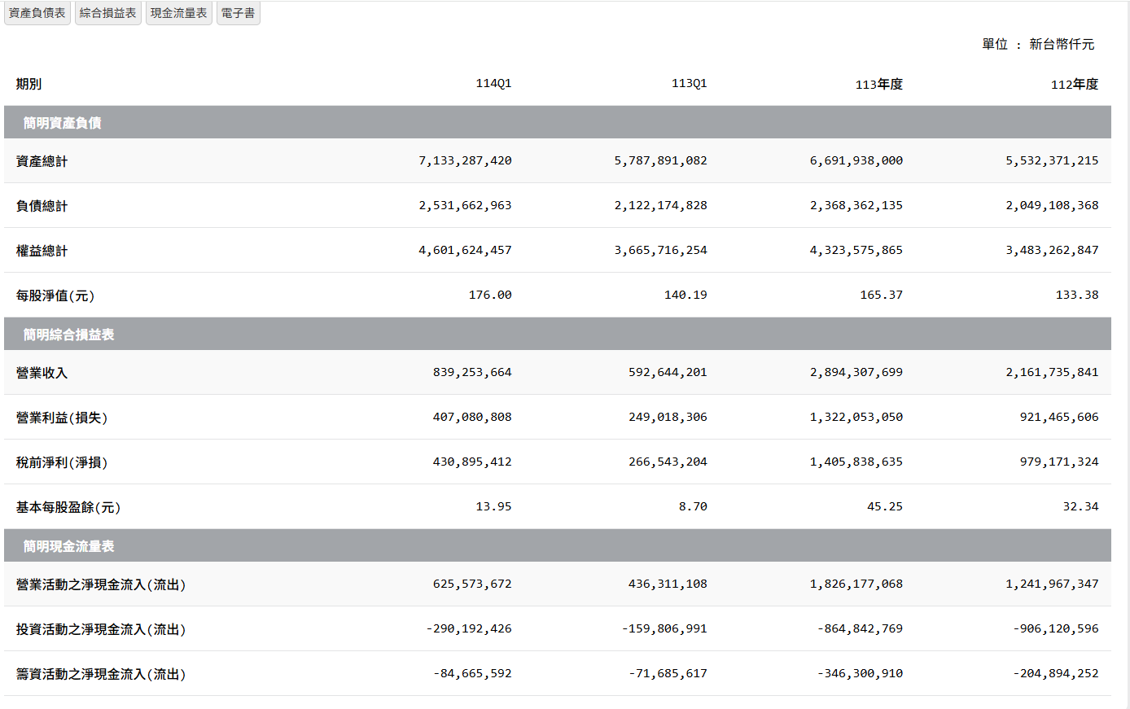
Task: Open the 資產負債表 button
Action: pyautogui.click(x=37, y=13)
